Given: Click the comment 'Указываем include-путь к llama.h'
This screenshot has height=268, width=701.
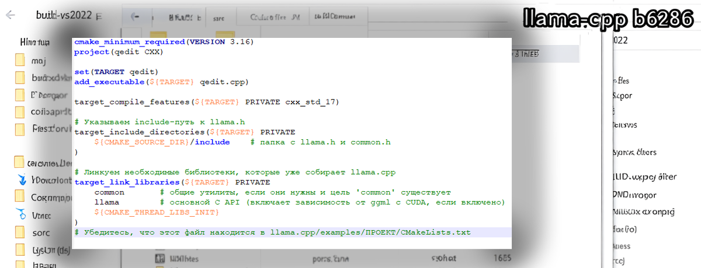Looking at the screenshot, I should pyautogui.click(x=159, y=122).
